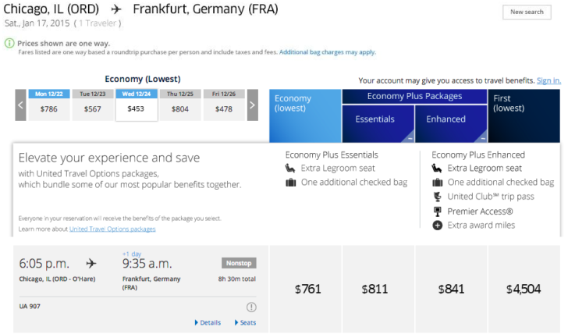Click the Extra award miles plus icon
Screen dimensions: 568x334
[x=437, y=226]
